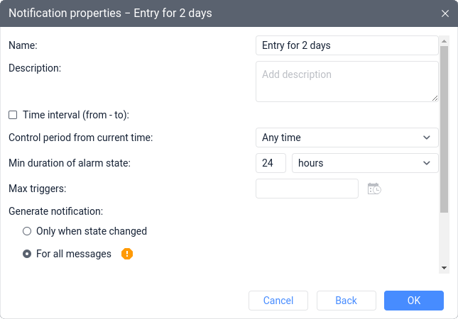Click the Max triggers input box
The width and height of the screenshot is (458, 319).
(x=307, y=189)
